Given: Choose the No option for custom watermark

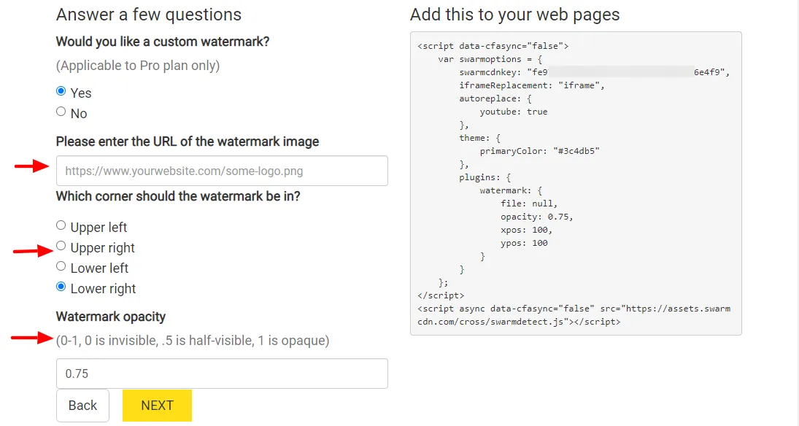Looking at the screenshot, I should pyautogui.click(x=61, y=112).
